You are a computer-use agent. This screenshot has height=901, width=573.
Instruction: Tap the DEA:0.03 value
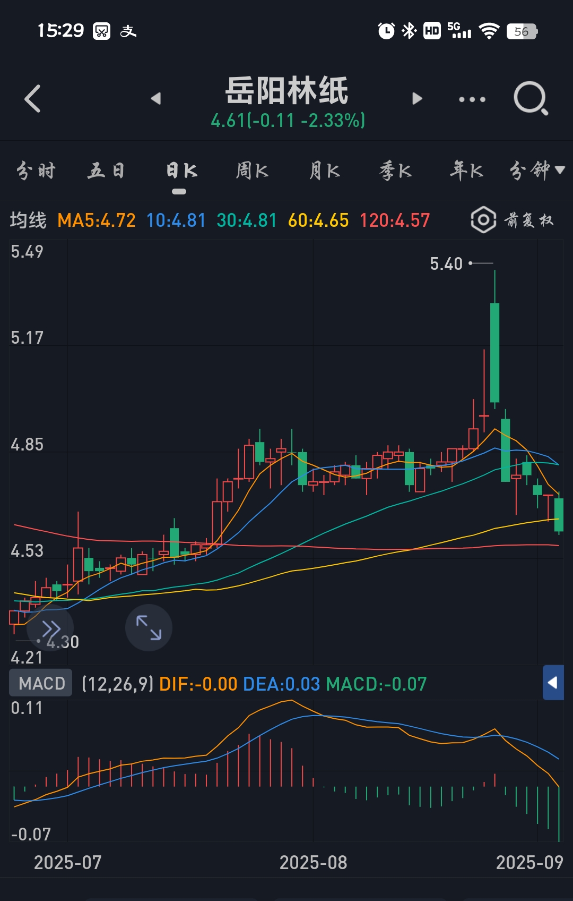tap(281, 684)
